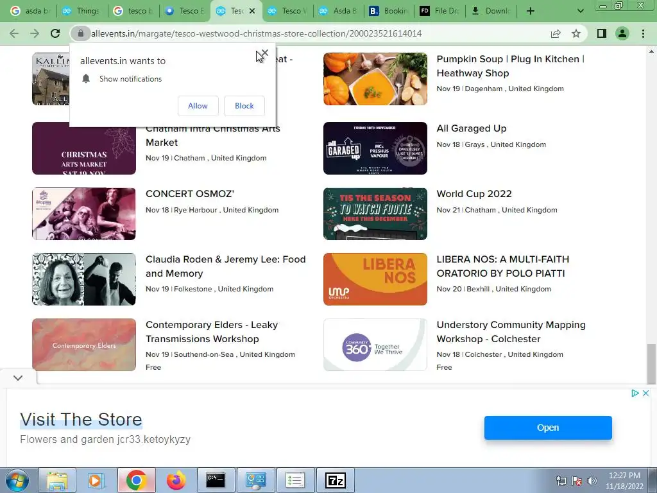
Task: Open All Garaged Up event
Action: pos(472,128)
